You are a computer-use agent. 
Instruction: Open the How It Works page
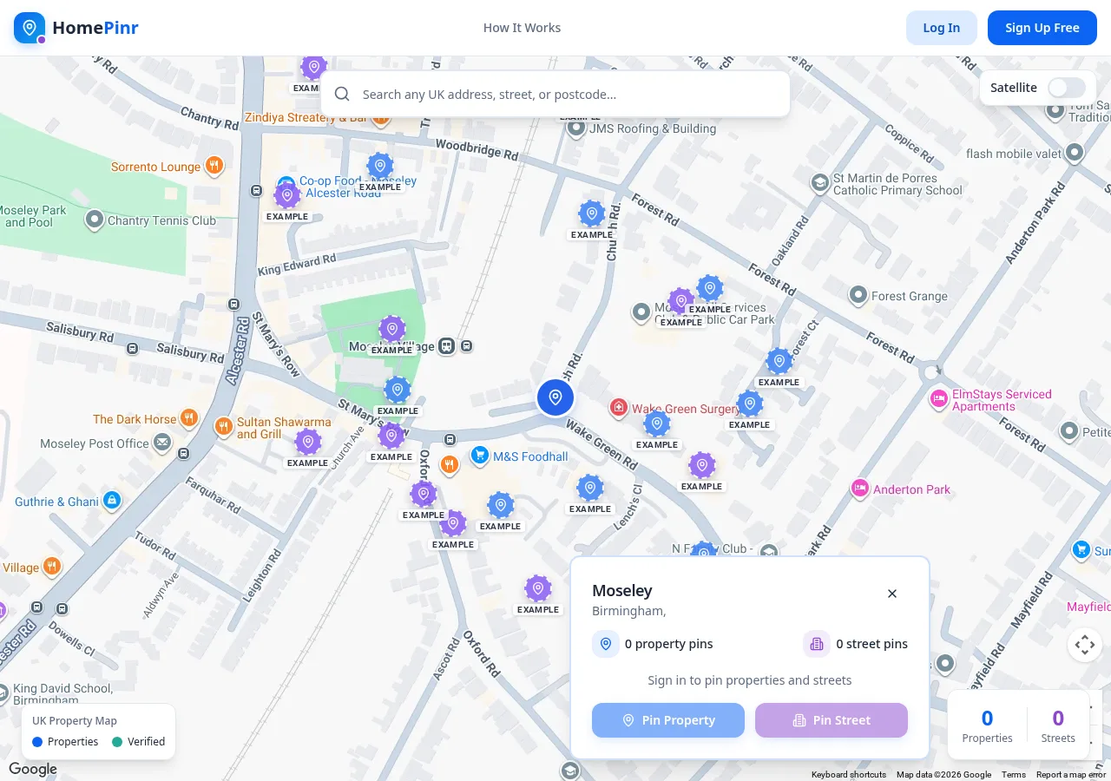(x=522, y=28)
